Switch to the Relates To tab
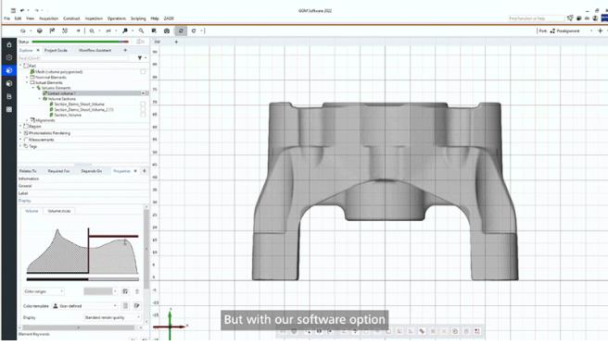The width and height of the screenshot is (608, 345). point(28,171)
